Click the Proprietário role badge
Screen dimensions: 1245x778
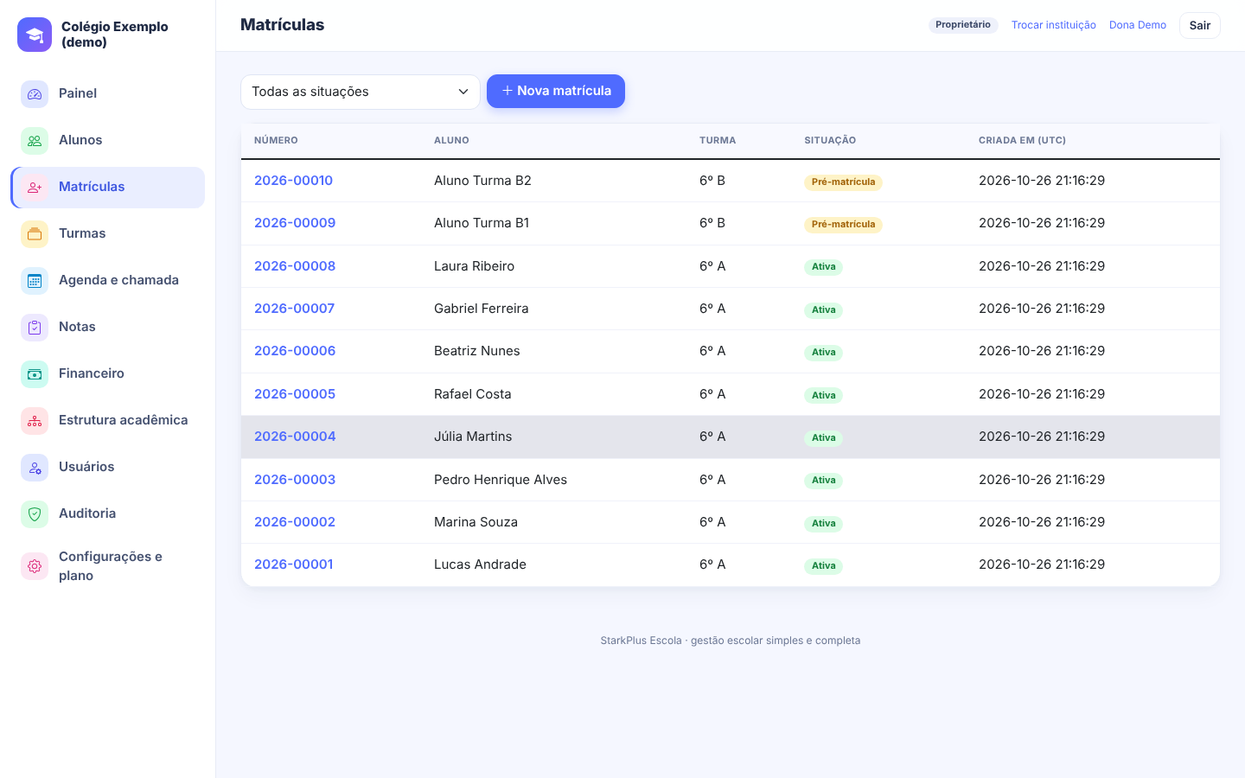click(963, 25)
